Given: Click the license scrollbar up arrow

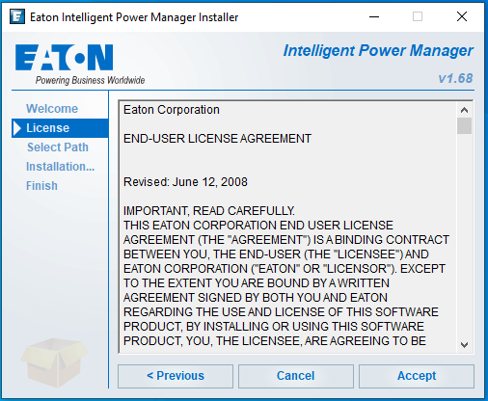Looking at the screenshot, I should click(464, 110).
